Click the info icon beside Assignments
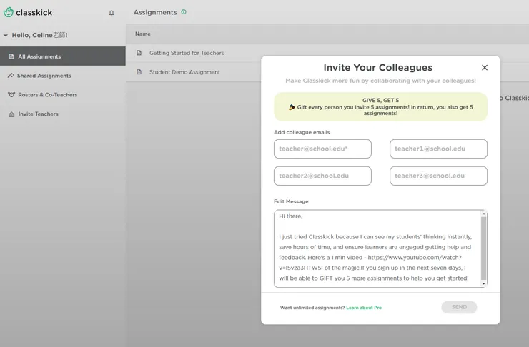This screenshot has height=347, width=529. tap(184, 12)
